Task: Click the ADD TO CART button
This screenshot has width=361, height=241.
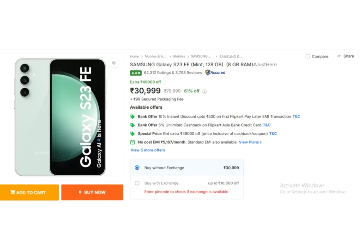Action: [x=29, y=192]
